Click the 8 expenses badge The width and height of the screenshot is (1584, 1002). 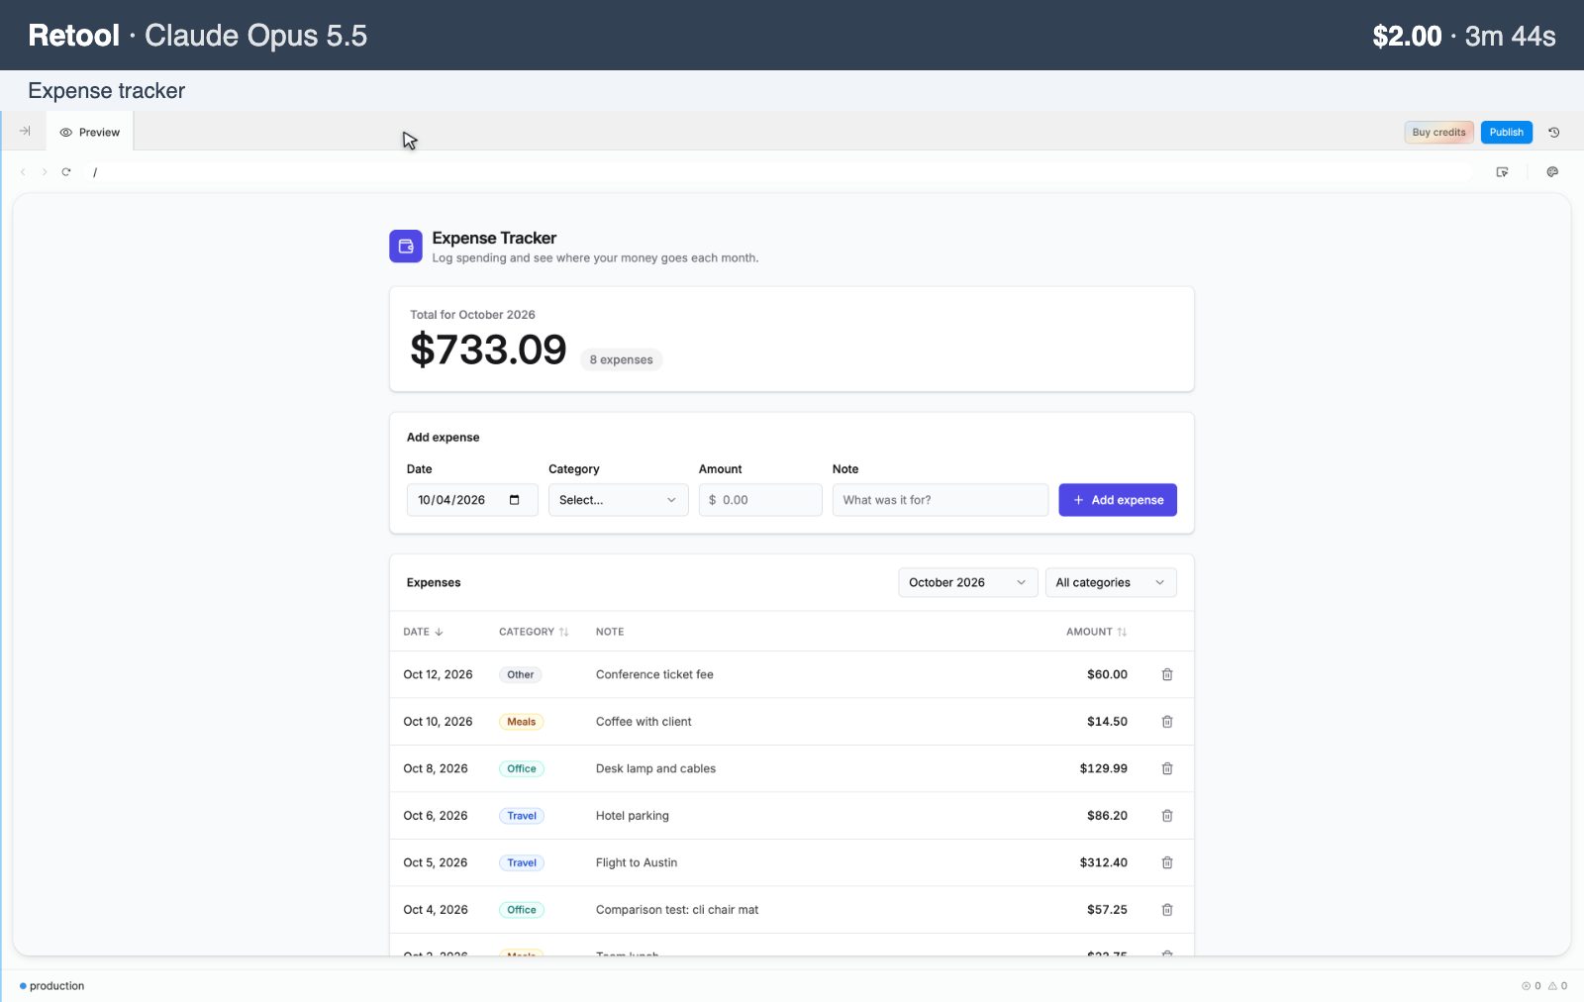[621, 359]
